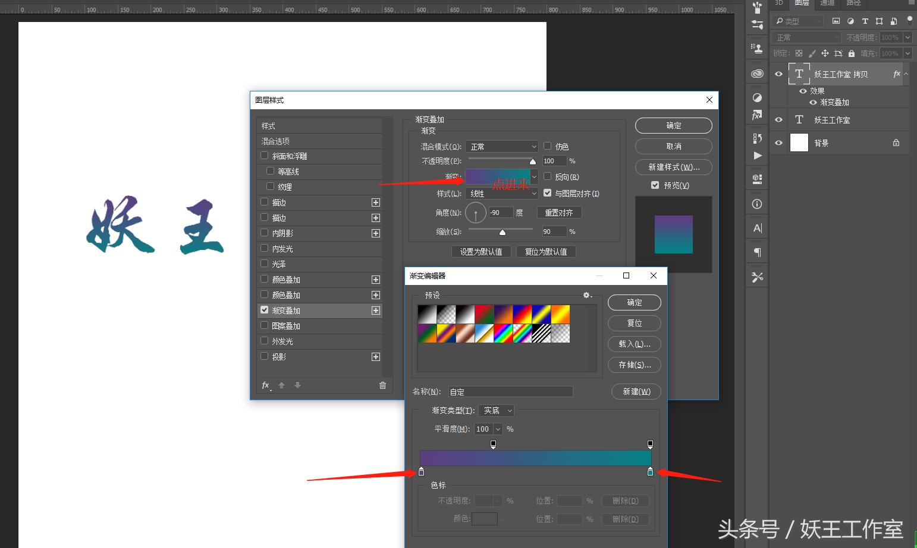This screenshot has width=917, height=548.
Task: Open the blend mode dropdown showing 正常
Action: point(501,146)
